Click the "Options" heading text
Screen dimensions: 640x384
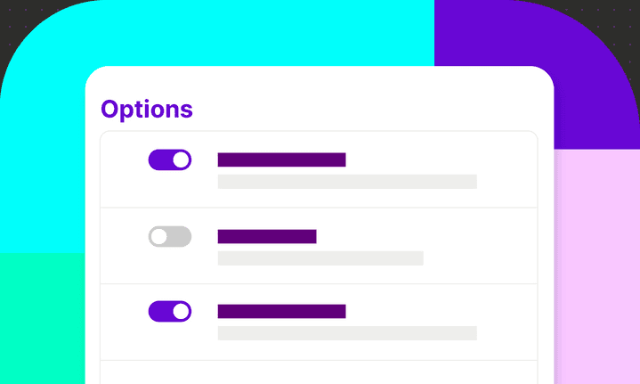[x=147, y=109]
